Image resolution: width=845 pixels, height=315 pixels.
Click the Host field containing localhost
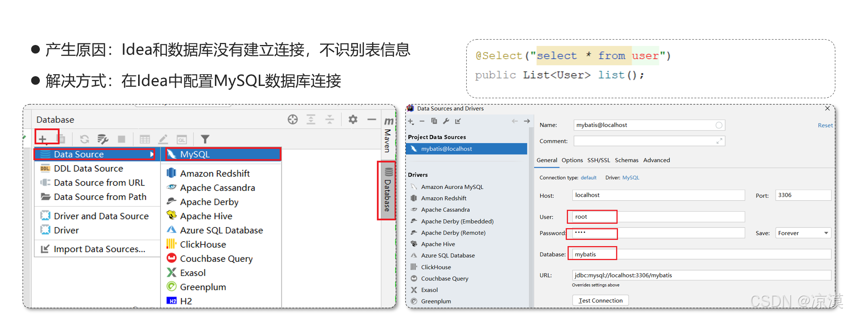coord(658,195)
